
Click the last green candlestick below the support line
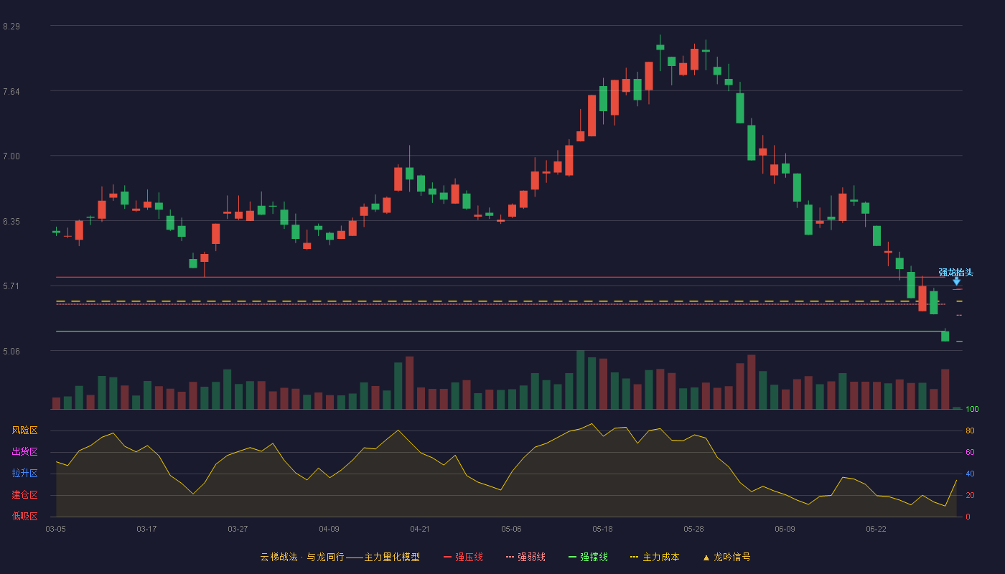[x=945, y=336]
